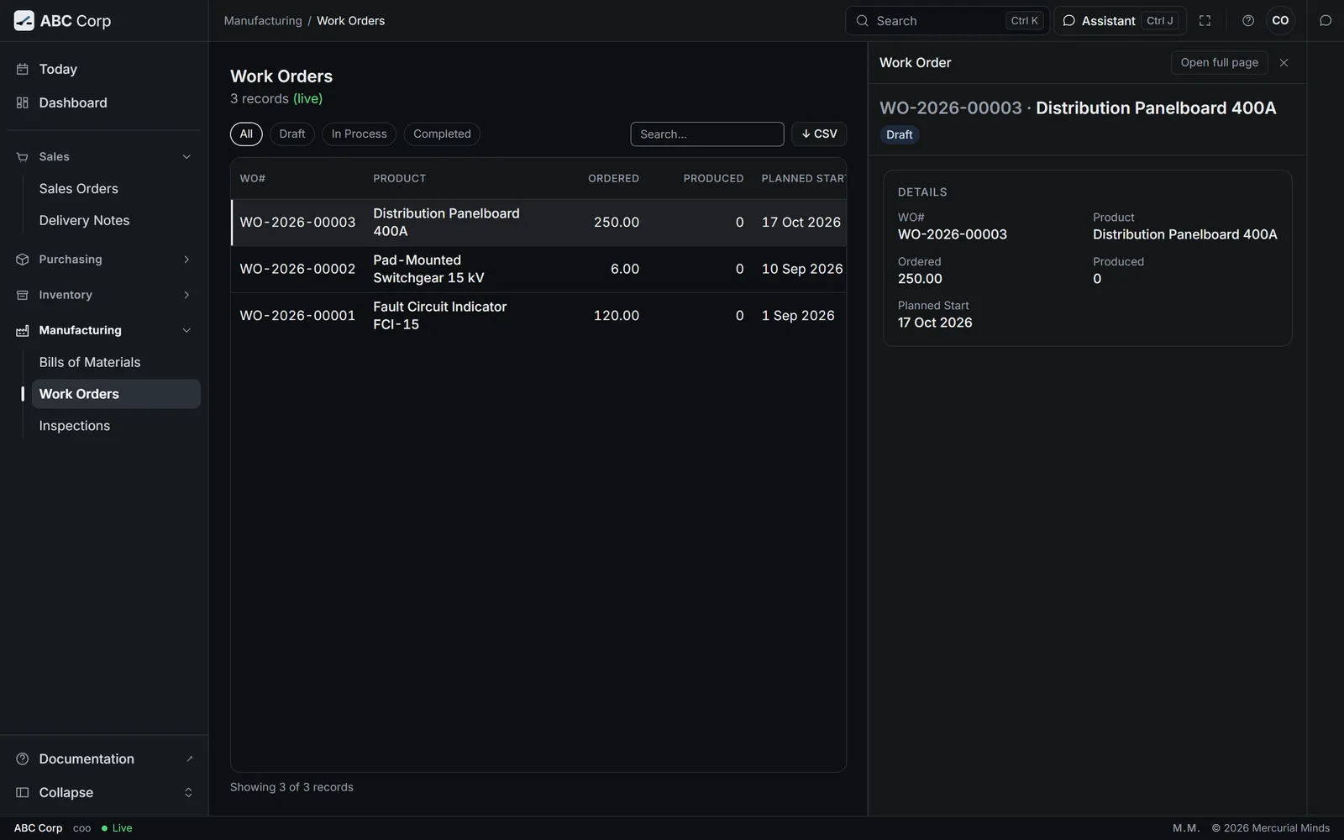The height and width of the screenshot is (840, 1344).
Task: Collapse the Sales section chevron
Action: click(x=186, y=157)
